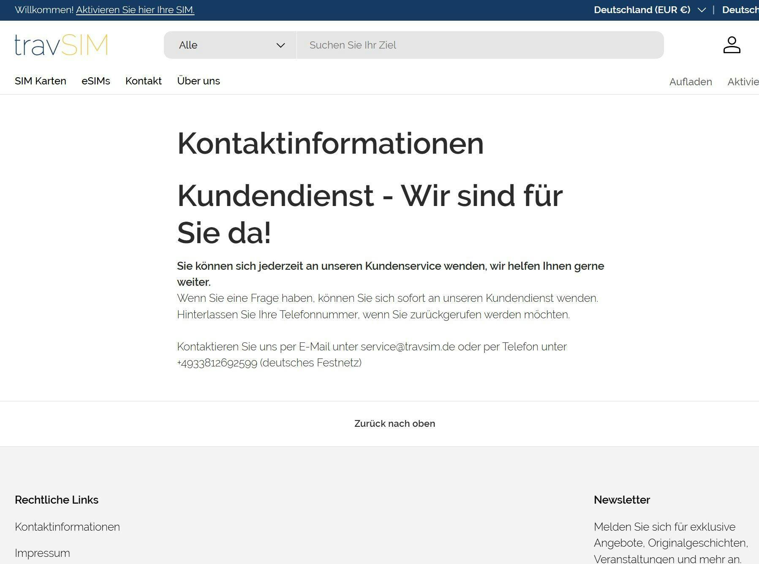The height and width of the screenshot is (564, 759).
Task: Click the Aufladen link
Action: point(691,82)
